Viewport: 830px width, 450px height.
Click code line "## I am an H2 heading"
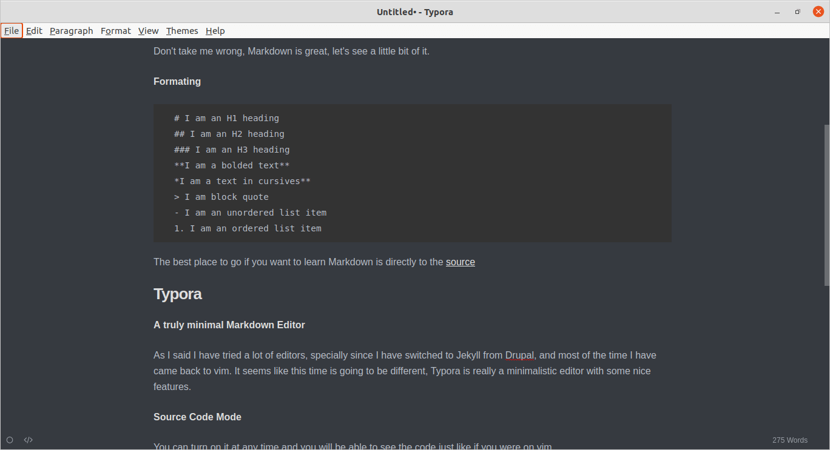(x=229, y=134)
